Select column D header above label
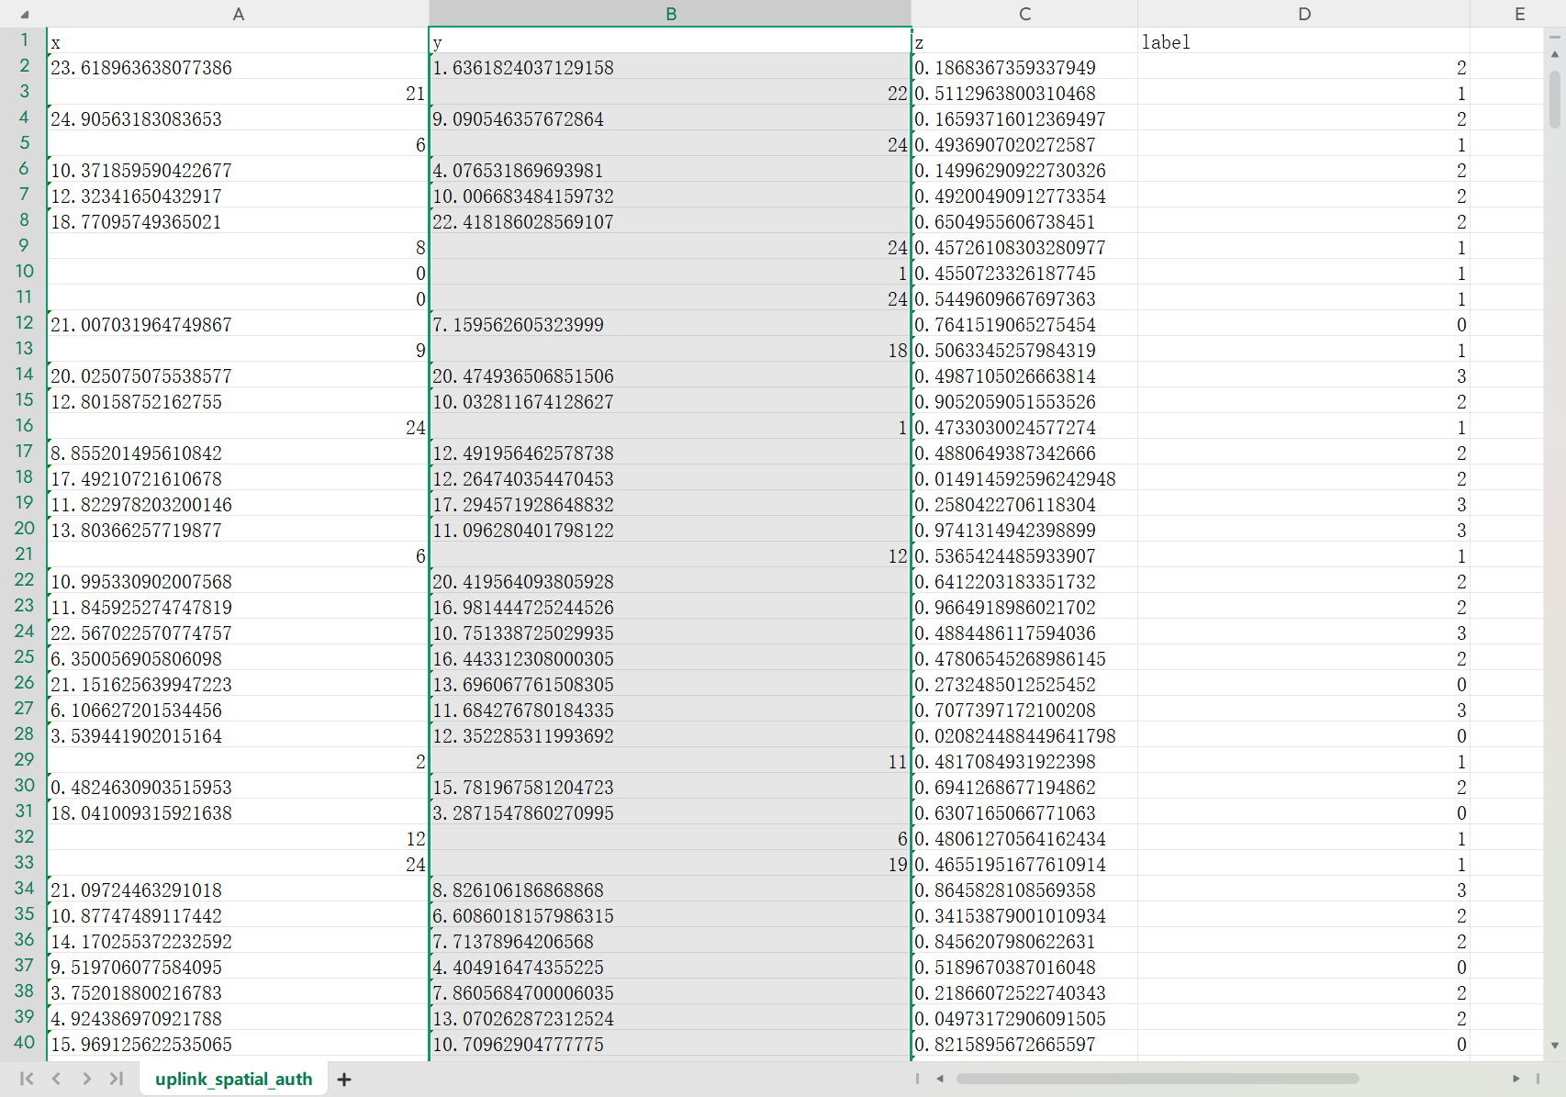The width and height of the screenshot is (1566, 1097). (1303, 14)
